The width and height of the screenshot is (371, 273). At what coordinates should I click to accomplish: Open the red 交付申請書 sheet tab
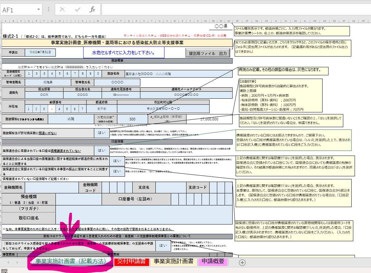click(x=131, y=261)
